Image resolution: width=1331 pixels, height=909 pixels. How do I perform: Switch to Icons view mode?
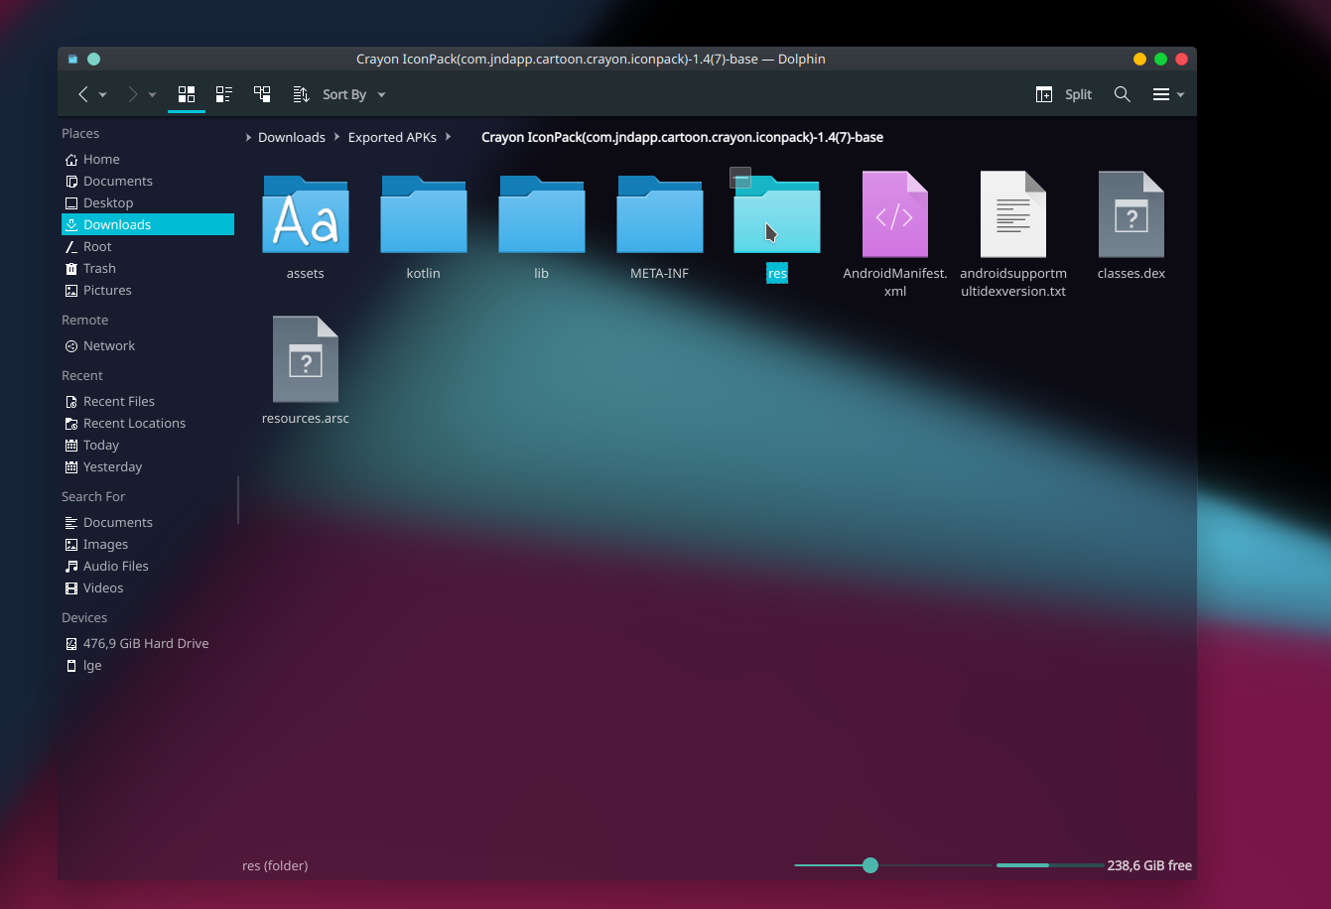[x=187, y=94]
